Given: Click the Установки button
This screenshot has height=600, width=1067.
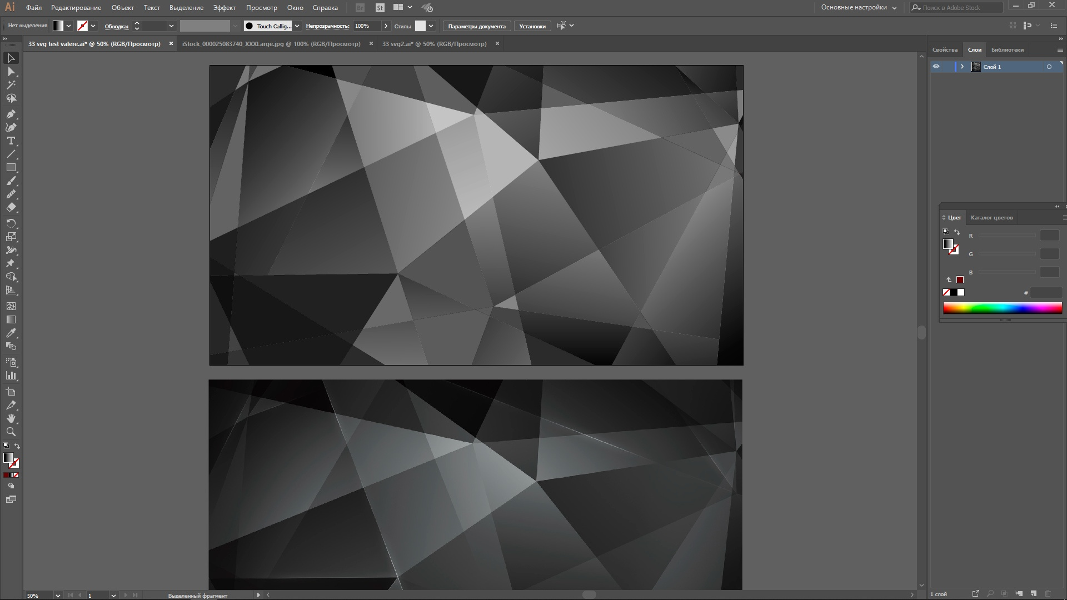Looking at the screenshot, I should click(x=532, y=26).
